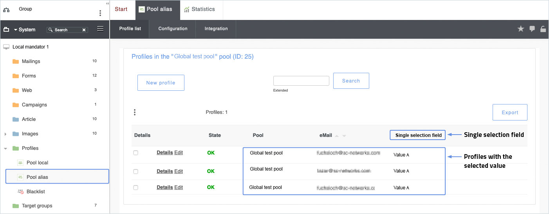Check the first profile row checkbox
The height and width of the screenshot is (214, 549).
click(135, 153)
